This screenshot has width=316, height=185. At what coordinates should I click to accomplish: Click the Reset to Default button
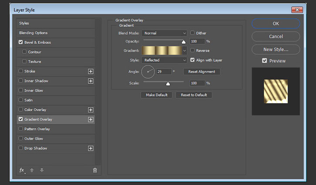(194, 95)
